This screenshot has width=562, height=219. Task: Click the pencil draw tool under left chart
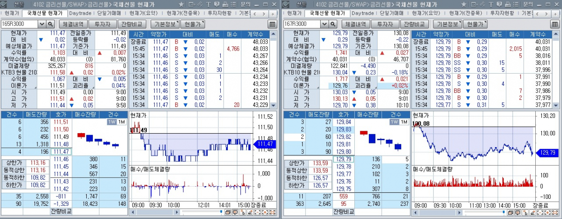pos(250,212)
